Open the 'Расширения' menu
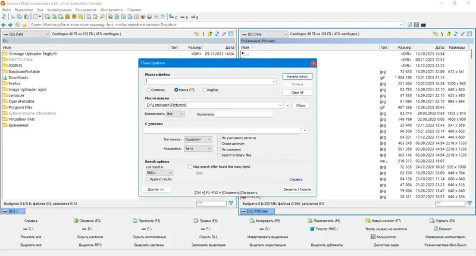The image size is (476, 256). tap(86, 10)
